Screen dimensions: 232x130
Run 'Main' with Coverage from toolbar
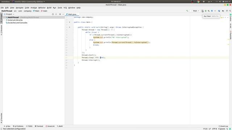209,11
